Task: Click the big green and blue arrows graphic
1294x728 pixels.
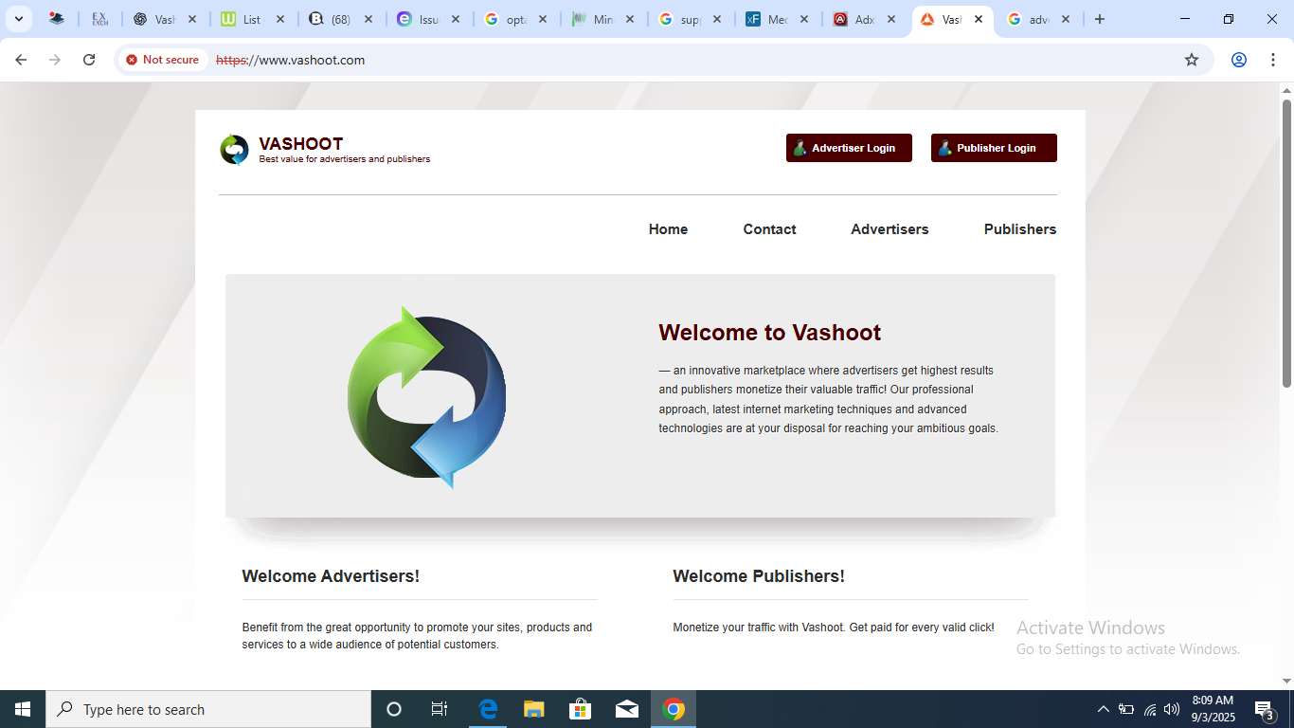Action: (x=427, y=397)
